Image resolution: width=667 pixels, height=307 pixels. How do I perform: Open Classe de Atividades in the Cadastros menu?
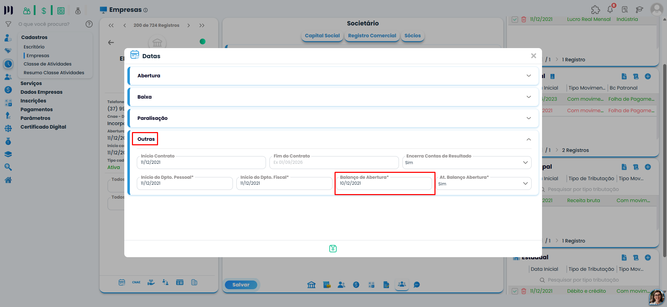click(48, 64)
